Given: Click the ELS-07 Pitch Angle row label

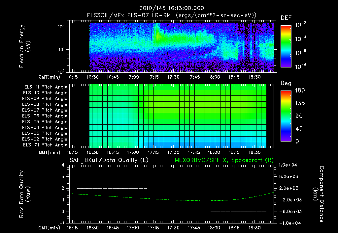Looking at the screenshot, I should point(45,110).
